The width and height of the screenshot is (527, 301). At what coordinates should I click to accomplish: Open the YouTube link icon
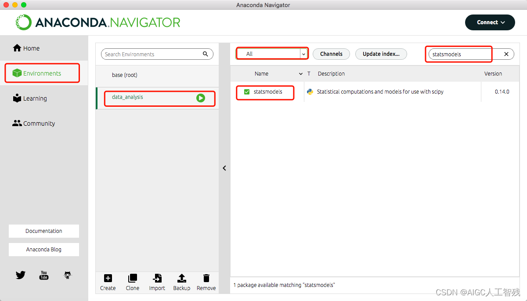coord(44,275)
